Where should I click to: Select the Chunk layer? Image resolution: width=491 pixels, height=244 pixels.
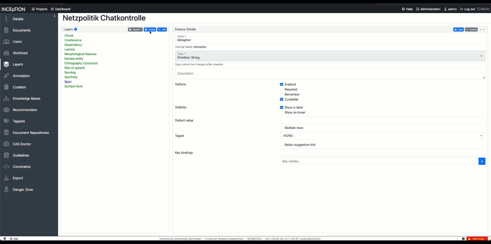point(69,36)
